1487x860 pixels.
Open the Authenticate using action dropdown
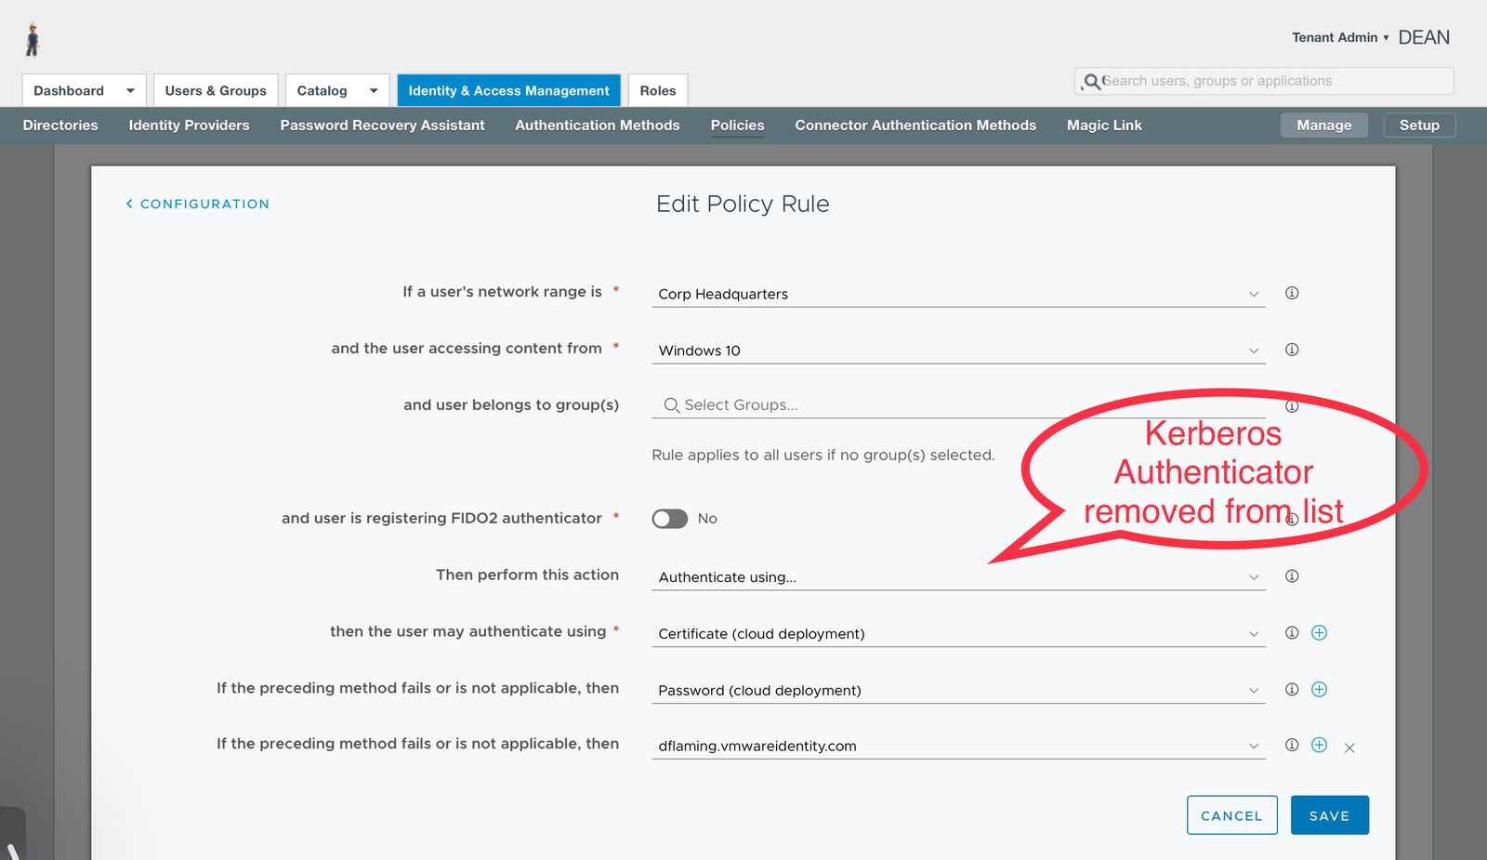click(957, 577)
